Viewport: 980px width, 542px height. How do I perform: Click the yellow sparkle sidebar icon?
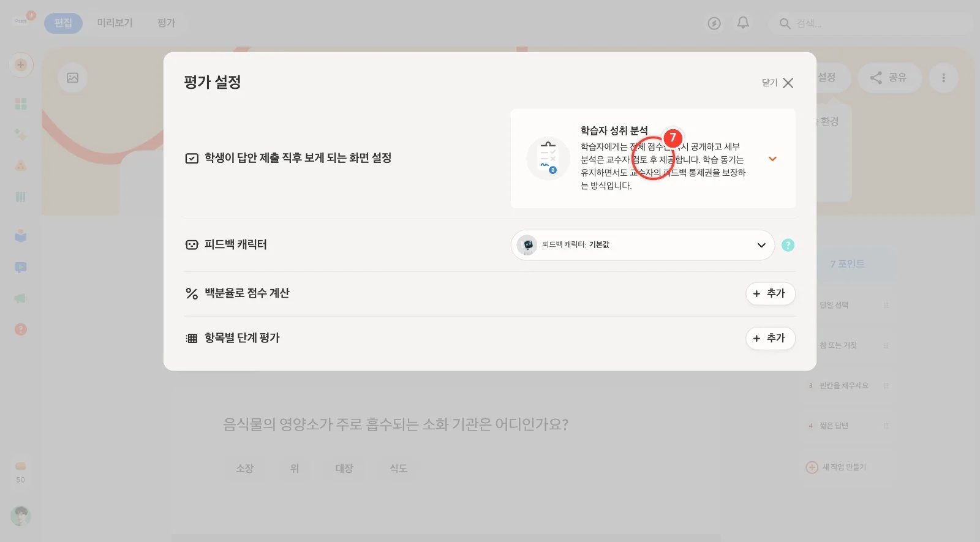click(x=21, y=135)
